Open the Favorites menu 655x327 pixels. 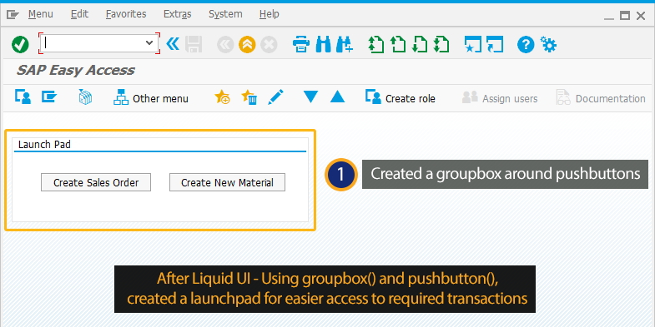[x=126, y=14]
